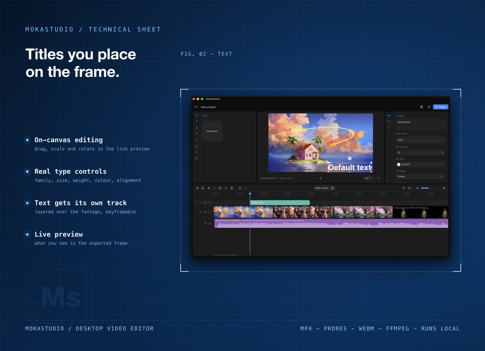This screenshot has height=351, width=485.
Task: Mute the audio track speaker icon
Action: coord(205,223)
